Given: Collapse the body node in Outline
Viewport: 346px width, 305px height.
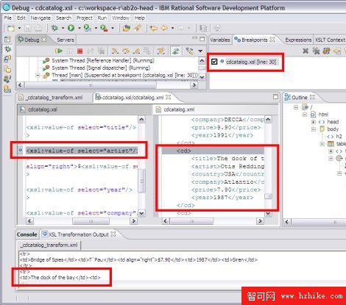Looking at the screenshot, I should coord(314,129).
